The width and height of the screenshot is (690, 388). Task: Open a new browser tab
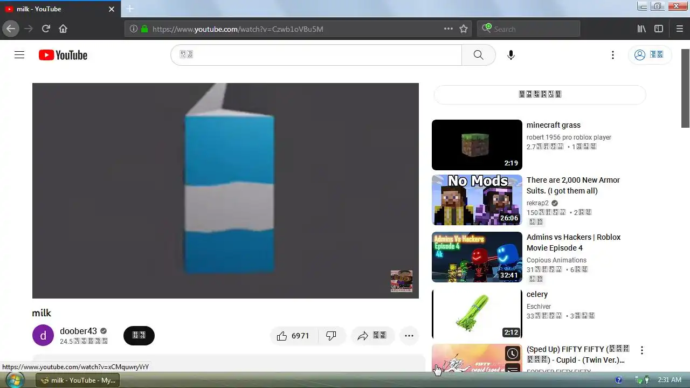tap(130, 9)
